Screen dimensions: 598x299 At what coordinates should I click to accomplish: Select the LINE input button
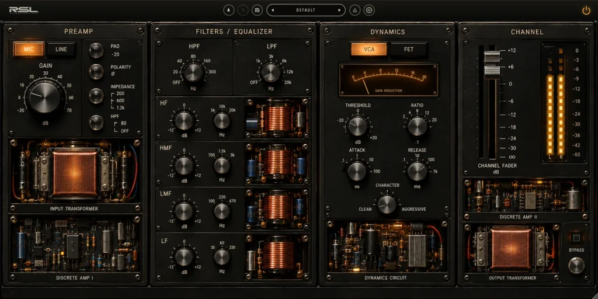pos(61,49)
